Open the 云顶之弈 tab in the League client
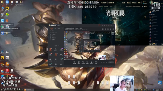Viewport: 163px width, 91px height. 104,3
